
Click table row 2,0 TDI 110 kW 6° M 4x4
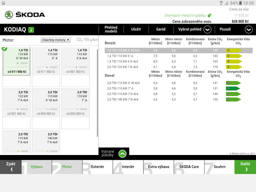point(179,83)
